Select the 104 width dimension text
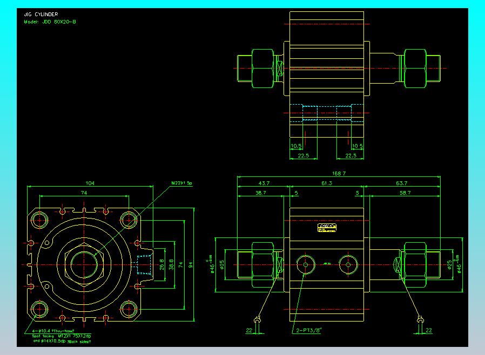 (90, 184)
